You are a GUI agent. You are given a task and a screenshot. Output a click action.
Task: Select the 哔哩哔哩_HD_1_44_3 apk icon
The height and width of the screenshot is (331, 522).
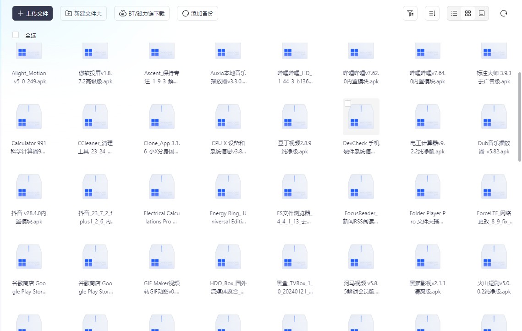coord(295,51)
